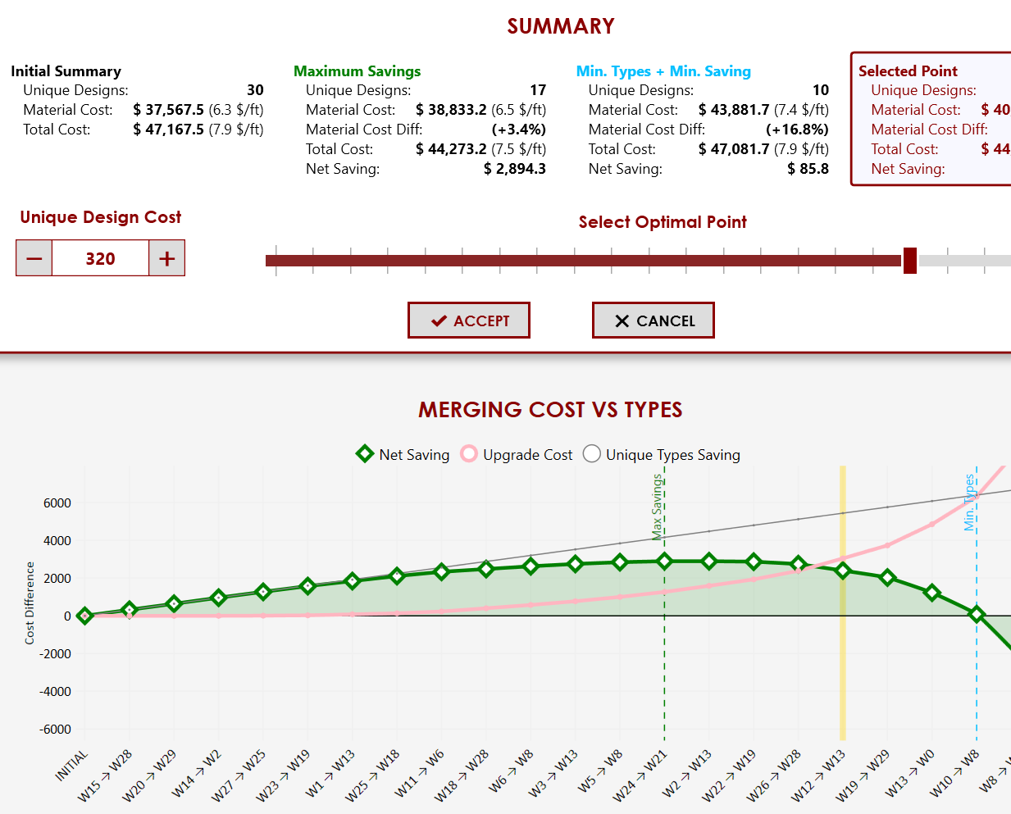
Task: Click the filled dark-red slider track
Action: (x=583, y=261)
